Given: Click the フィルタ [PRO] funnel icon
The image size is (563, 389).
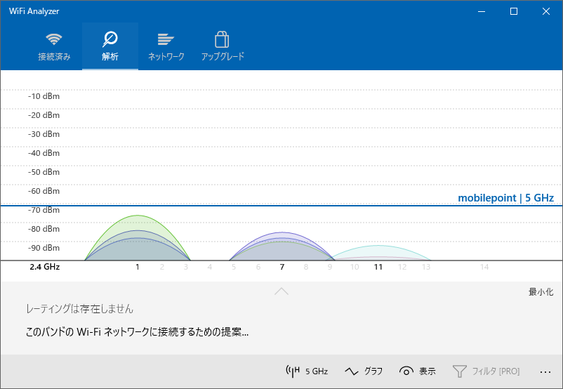Looking at the screenshot, I should [x=460, y=371].
